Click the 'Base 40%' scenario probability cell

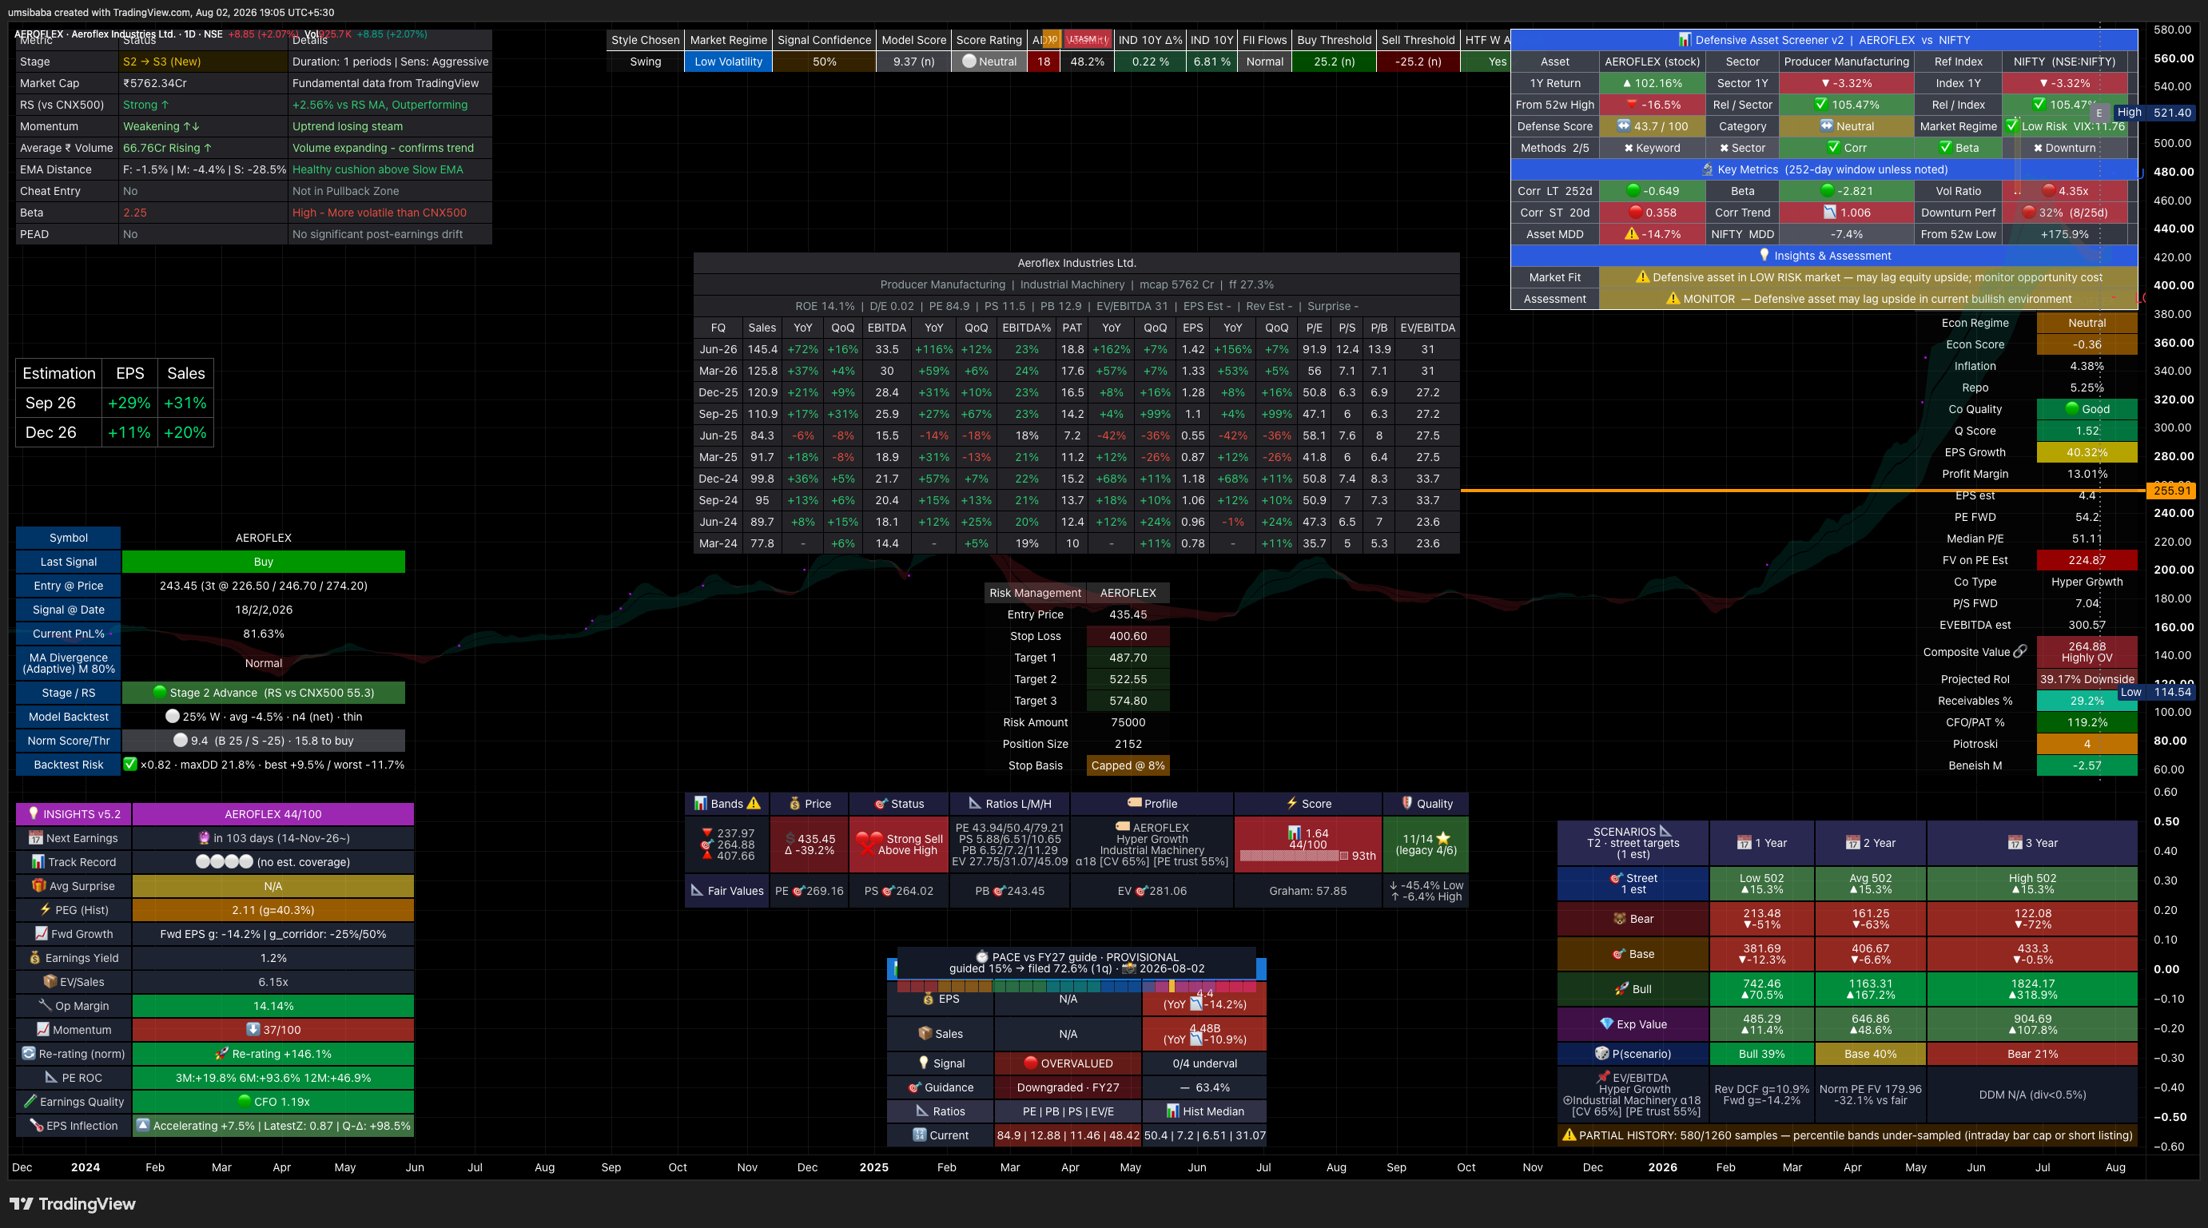click(x=1870, y=1053)
